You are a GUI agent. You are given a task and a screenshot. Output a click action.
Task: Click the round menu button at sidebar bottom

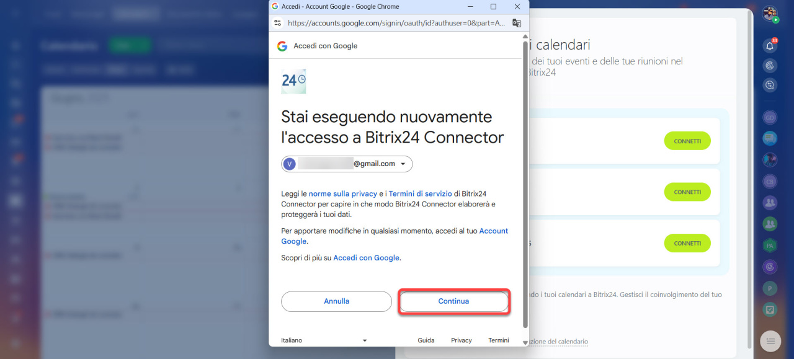(770, 341)
